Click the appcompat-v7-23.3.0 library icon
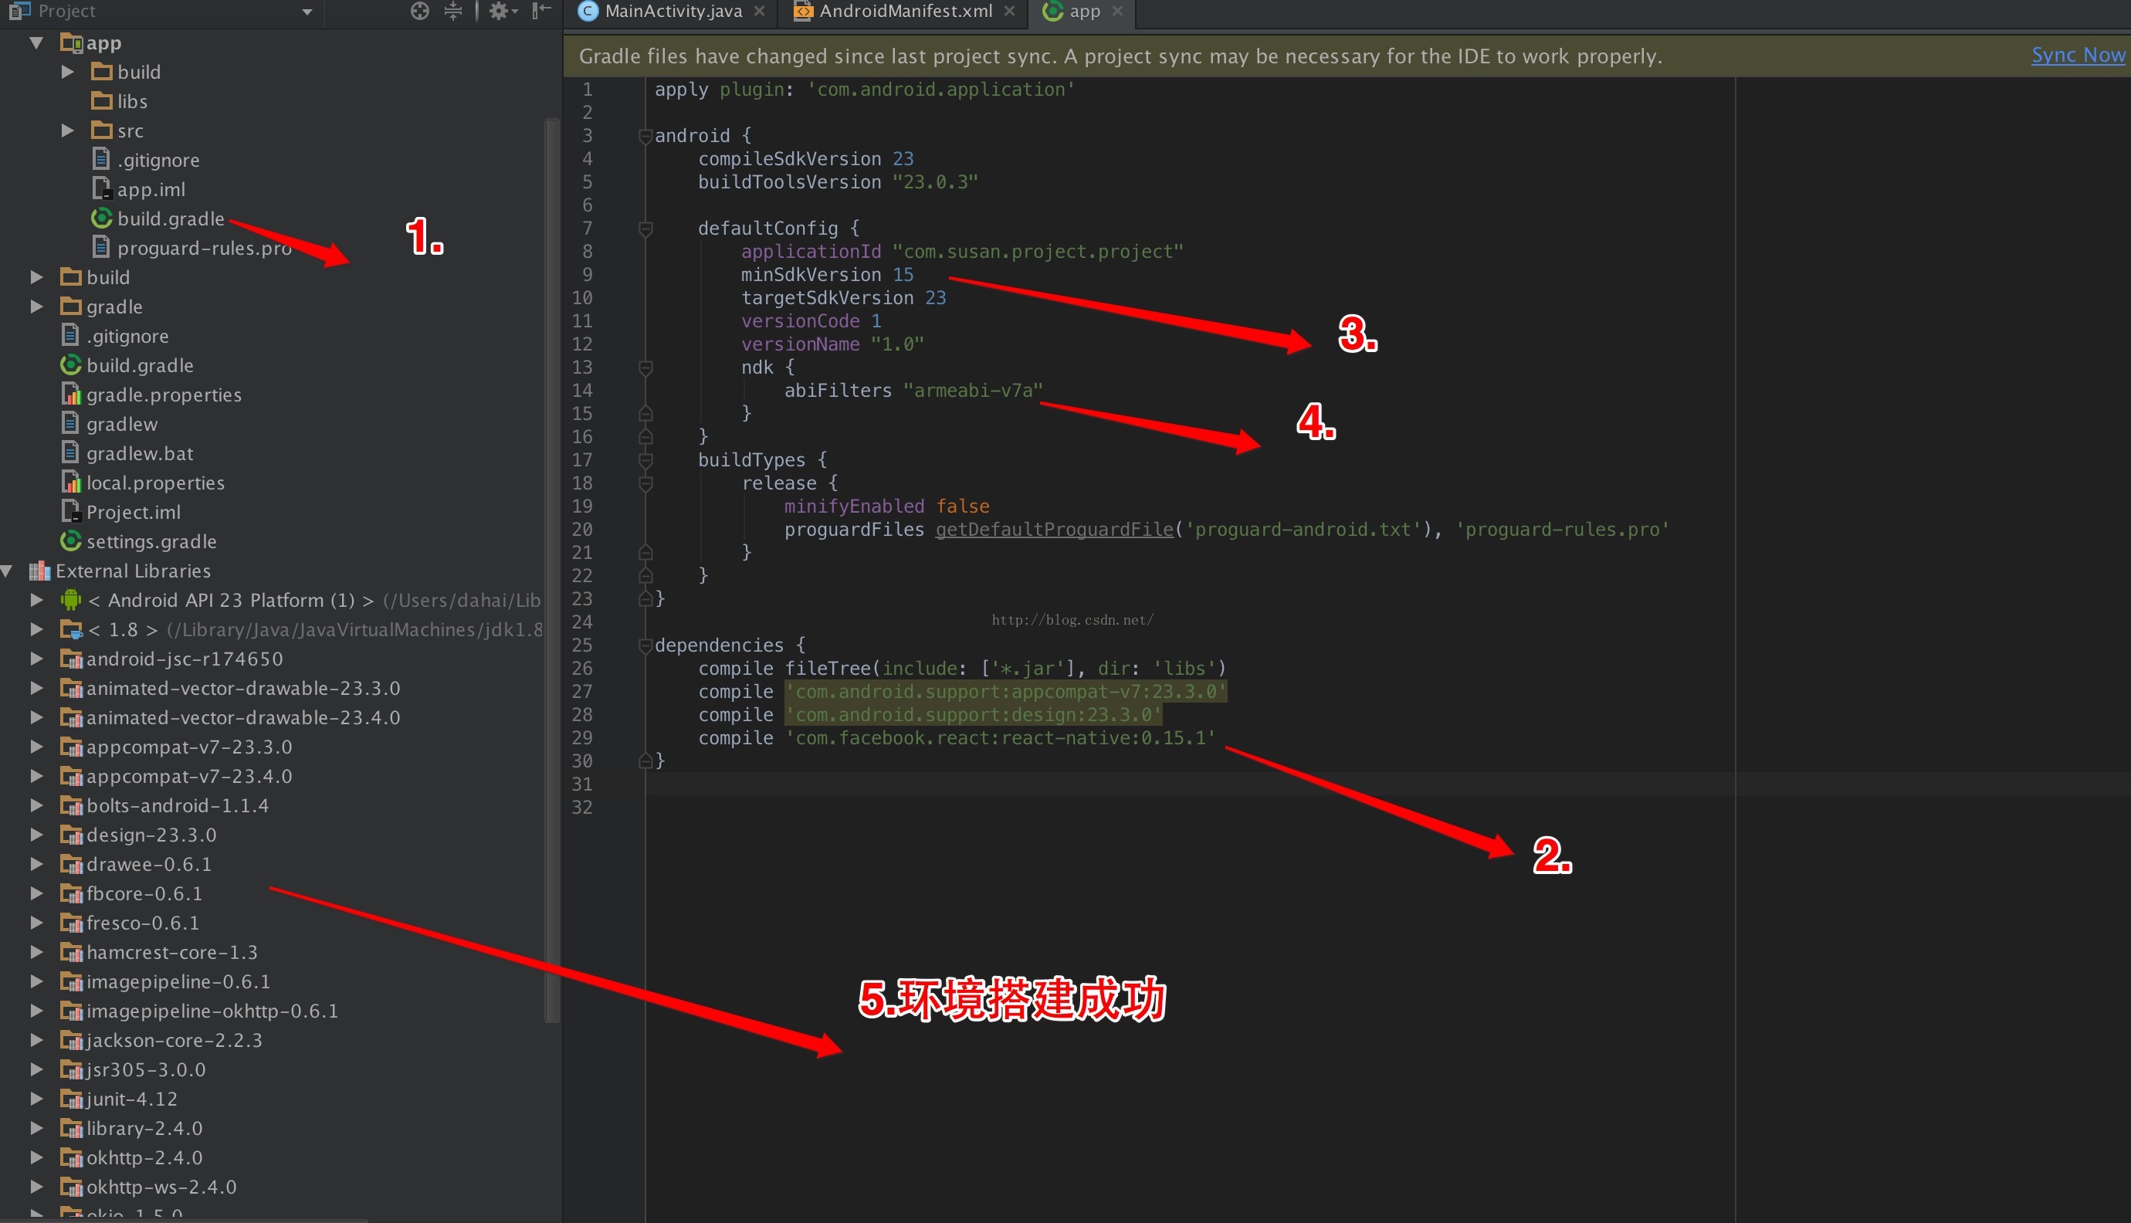2131x1223 pixels. tap(71, 747)
